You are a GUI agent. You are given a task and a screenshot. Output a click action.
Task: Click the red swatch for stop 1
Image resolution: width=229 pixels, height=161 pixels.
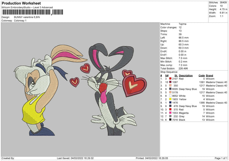coord(170,79)
